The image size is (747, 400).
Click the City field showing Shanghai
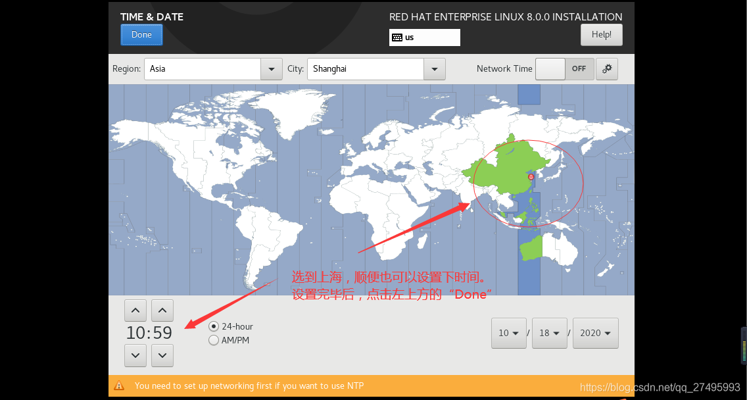(x=366, y=69)
